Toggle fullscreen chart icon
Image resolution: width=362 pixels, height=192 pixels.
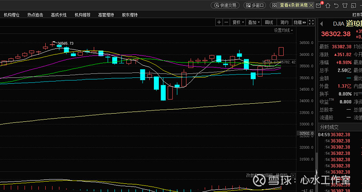click(x=311, y=22)
